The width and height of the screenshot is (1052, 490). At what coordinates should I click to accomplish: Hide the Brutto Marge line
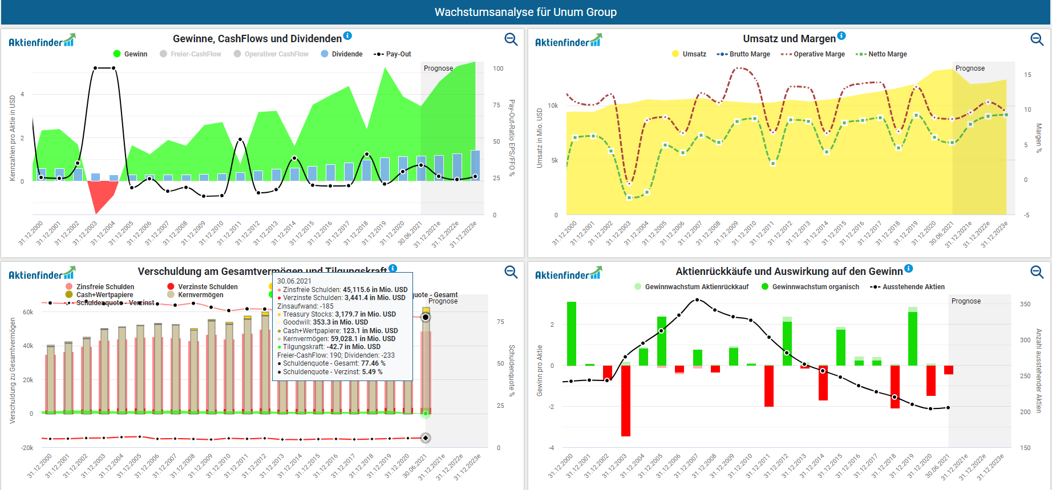click(x=743, y=54)
